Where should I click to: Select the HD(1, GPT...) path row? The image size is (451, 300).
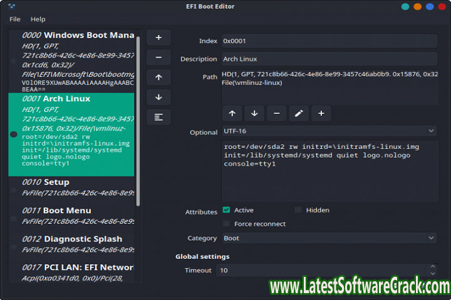pyautogui.click(x=329, y=74)
